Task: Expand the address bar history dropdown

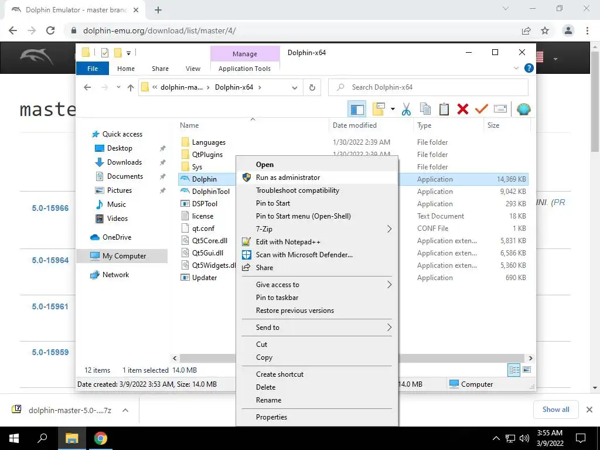Action: coord(295,88)
